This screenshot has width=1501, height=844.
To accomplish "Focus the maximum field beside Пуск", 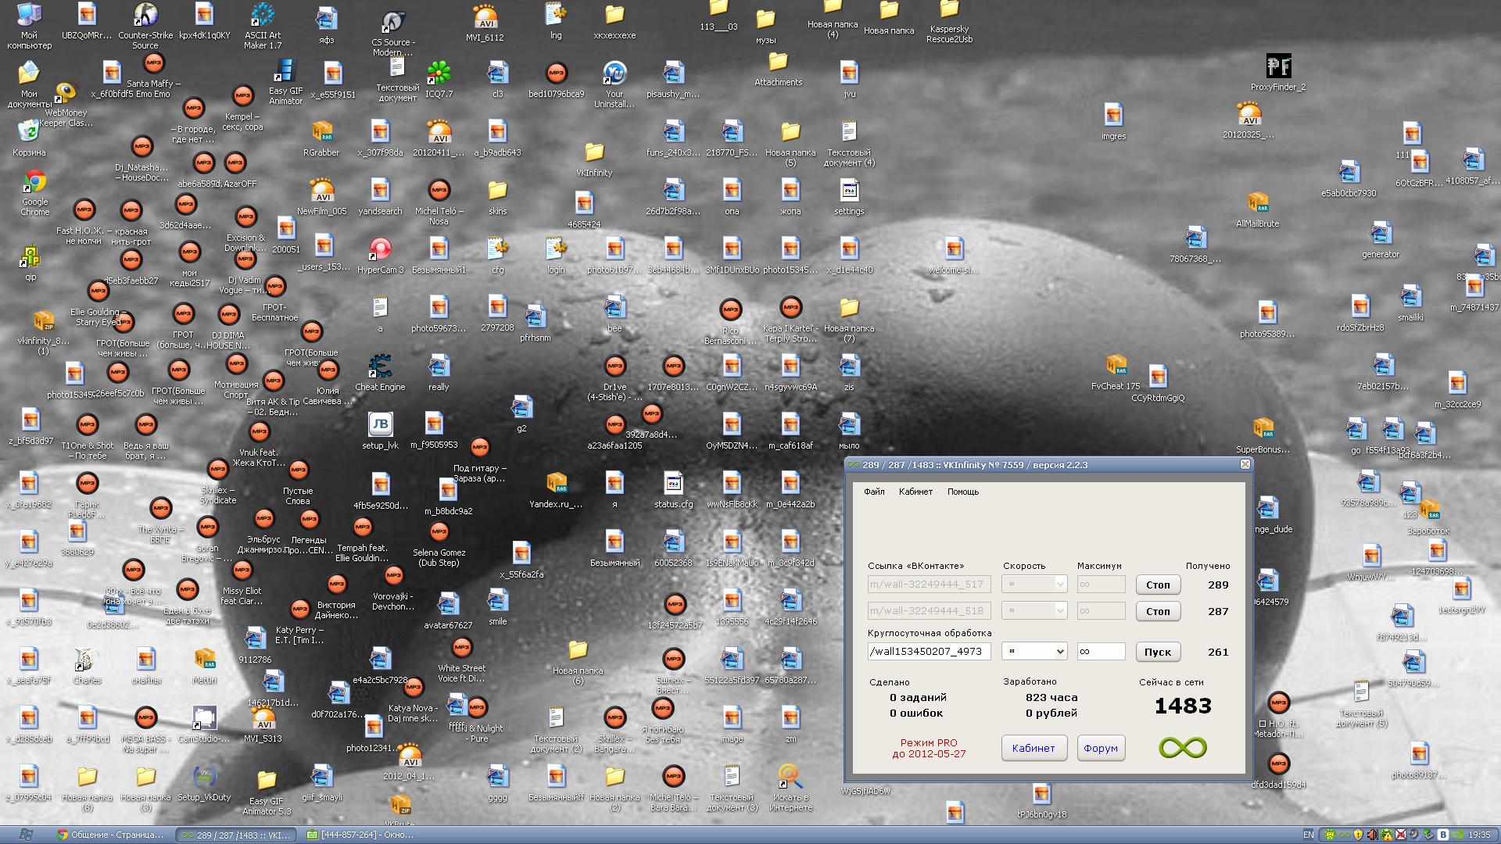I will 1101,651.
